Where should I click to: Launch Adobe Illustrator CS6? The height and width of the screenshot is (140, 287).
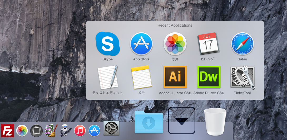tap(175, 77)
